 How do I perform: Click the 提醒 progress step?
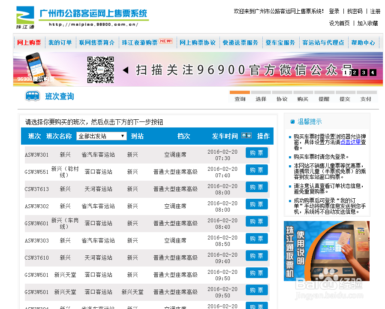(324, 99)
